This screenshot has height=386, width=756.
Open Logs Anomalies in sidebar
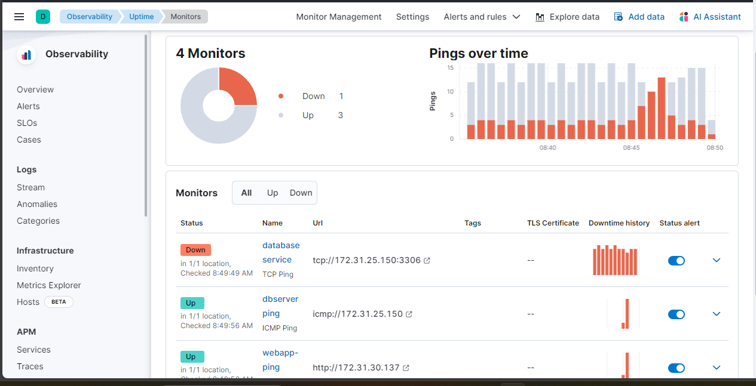37,204
